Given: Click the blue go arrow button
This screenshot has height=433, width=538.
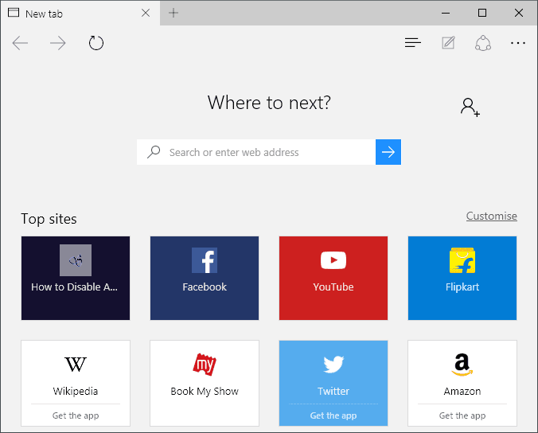Looking at the screenshot, I should point(388,152).
